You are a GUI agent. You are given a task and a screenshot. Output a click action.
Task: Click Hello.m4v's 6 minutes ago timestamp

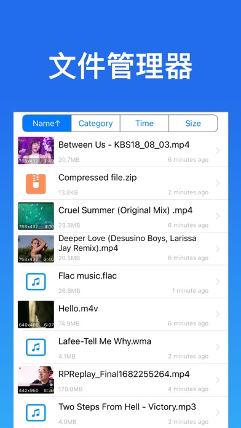click(188, 323)
